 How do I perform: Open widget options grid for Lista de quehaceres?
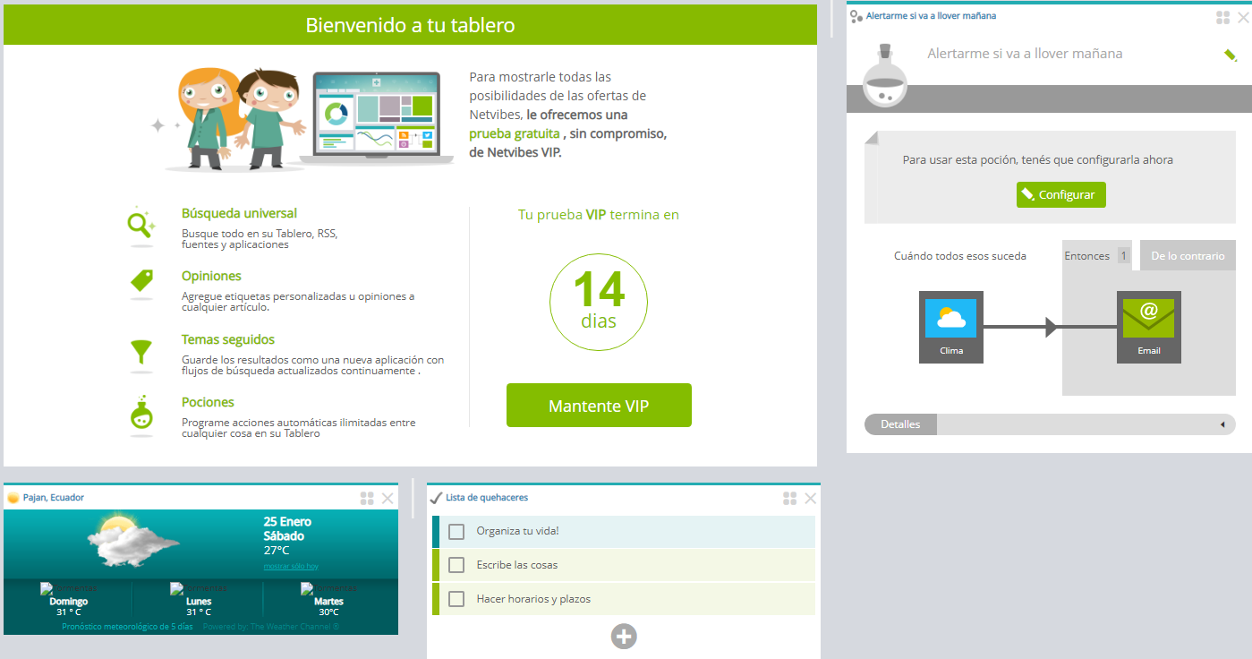(x=789, y=499)
